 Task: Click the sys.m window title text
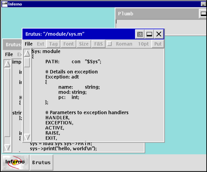coord(55,34)
